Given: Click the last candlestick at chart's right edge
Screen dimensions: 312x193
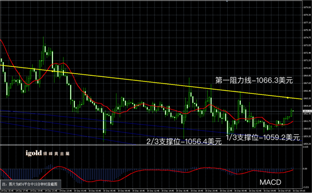Looking at the screenshot, I should click(293, 111).
